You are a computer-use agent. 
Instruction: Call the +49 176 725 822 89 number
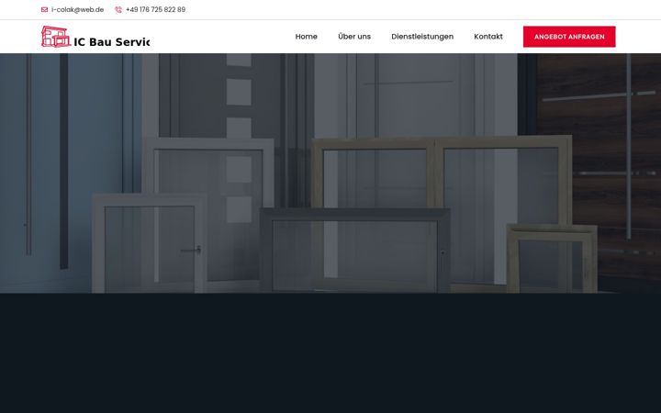(155, 10)
